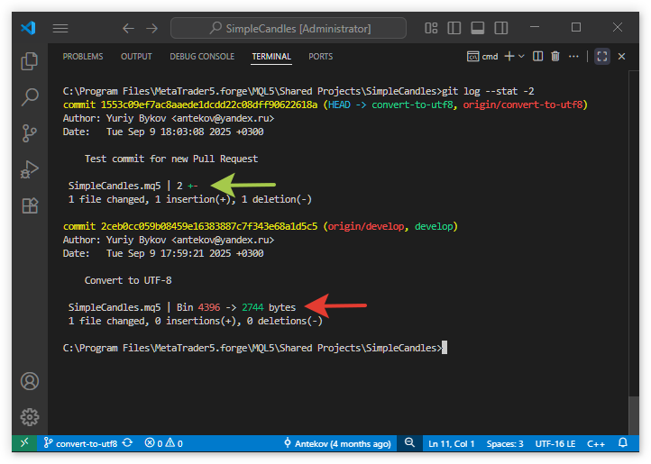Maximize the VS Code window
The width and height of the screenshot is (651, 464).
pos(576,27)
